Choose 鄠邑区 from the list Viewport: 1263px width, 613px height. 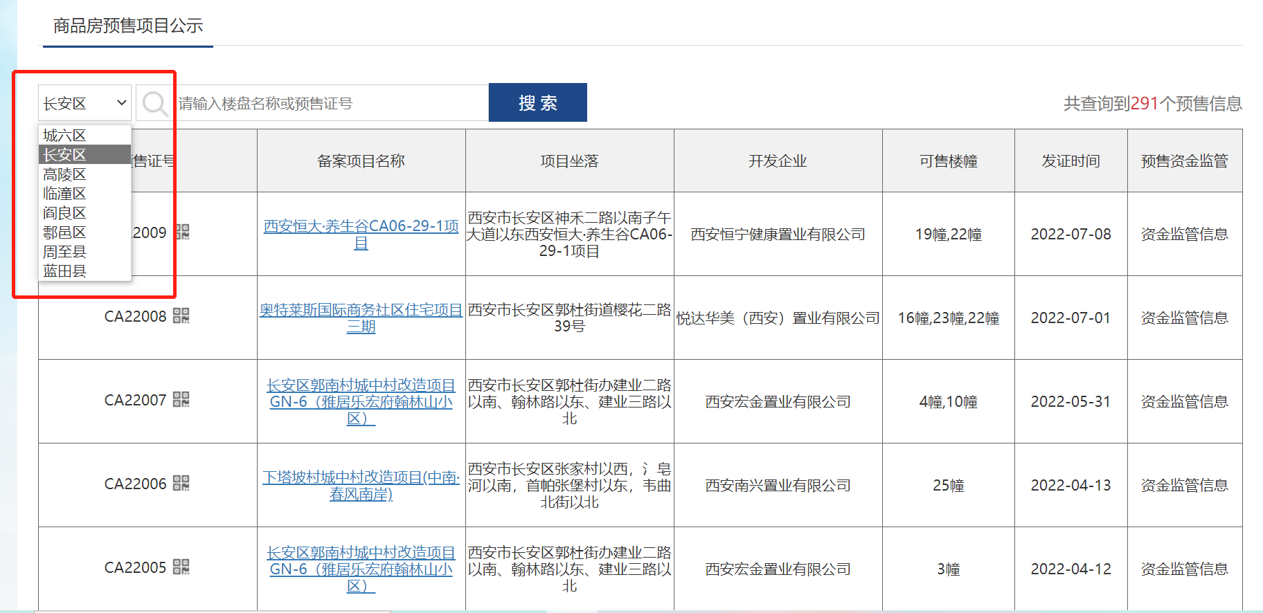click(x=65, y=232)
